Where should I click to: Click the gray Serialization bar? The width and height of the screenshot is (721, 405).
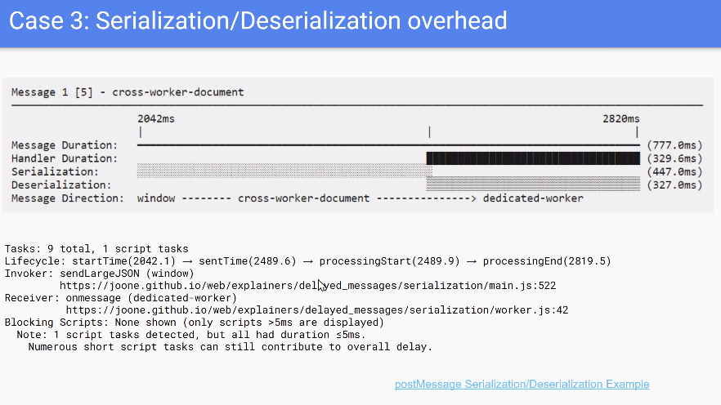(x=284, y=171)
